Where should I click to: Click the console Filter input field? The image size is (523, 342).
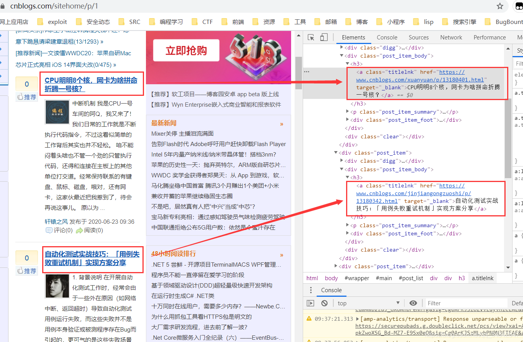[466, 303]
